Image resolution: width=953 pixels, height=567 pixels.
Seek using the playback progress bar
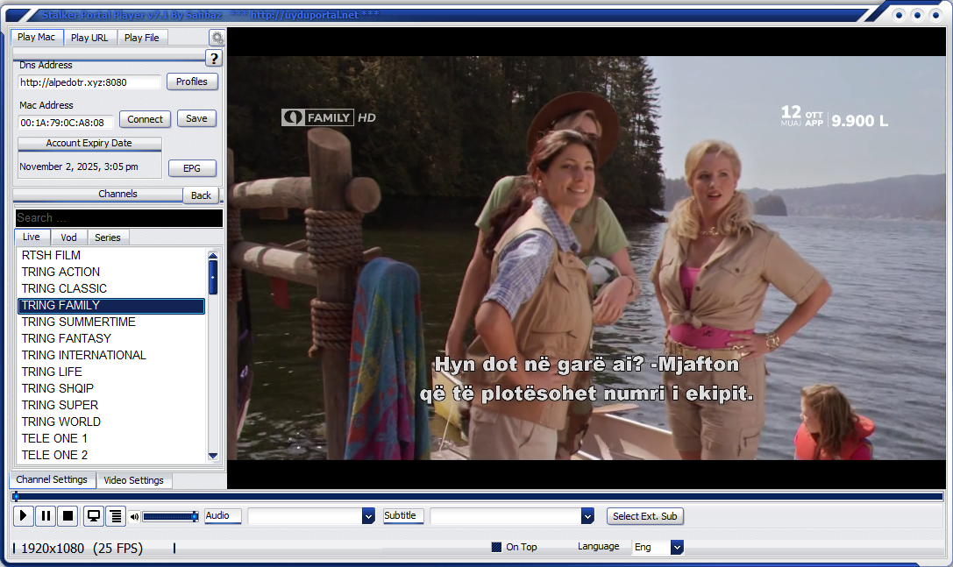478,497
